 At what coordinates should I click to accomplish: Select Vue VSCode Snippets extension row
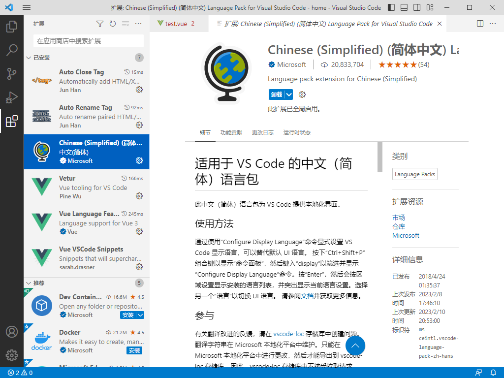click(x=87, y=258)
